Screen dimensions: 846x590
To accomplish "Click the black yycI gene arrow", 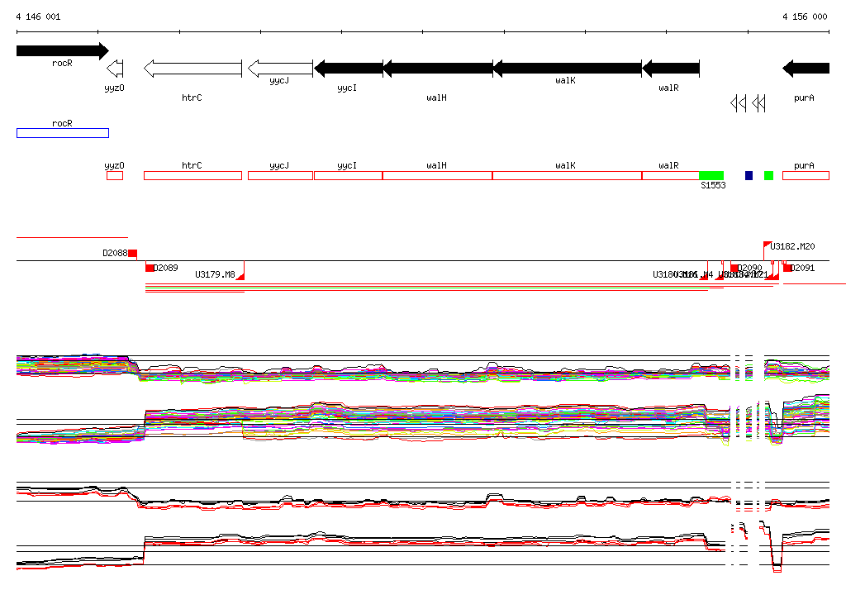I will [x=349, y=69].
